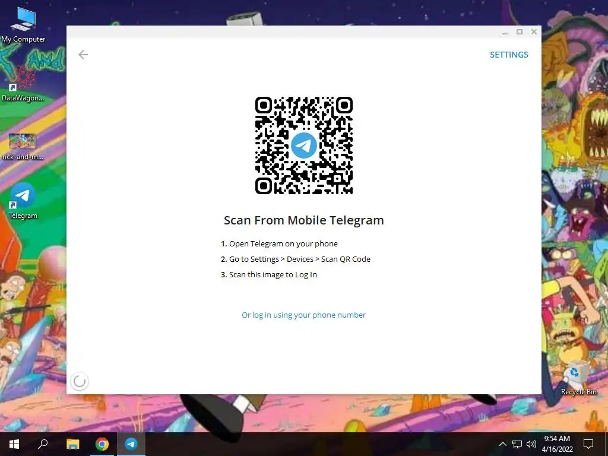
Task: Open taskbar search magnifier
Action: tap(43, 444)
